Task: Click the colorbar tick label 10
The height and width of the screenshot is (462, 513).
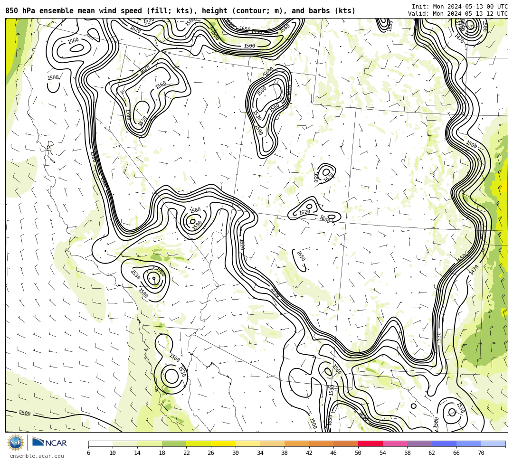Action: click(x=113, y=453)
